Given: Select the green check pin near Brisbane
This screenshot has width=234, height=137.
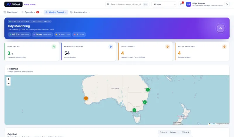Looking at the screenshot, I should (148, 90).
